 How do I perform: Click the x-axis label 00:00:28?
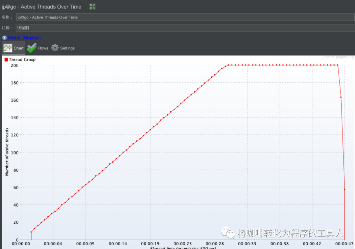(x=215, y=244)
